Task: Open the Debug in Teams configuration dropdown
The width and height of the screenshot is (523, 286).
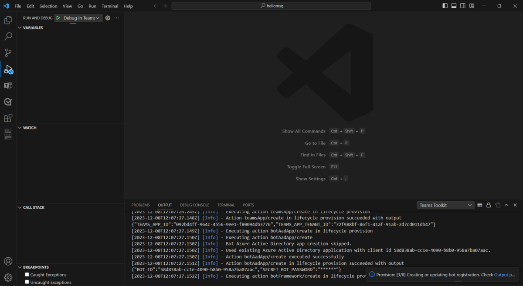Action: click(82, 18)
